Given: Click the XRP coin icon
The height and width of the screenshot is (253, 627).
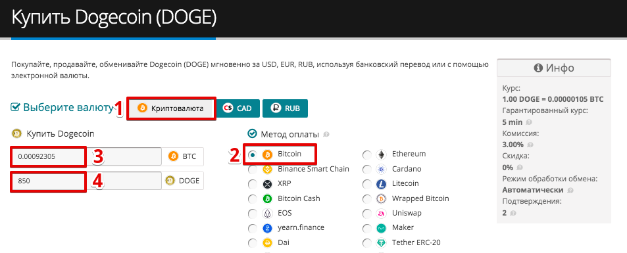Looking at the screenshot, I should pos(267,184).
